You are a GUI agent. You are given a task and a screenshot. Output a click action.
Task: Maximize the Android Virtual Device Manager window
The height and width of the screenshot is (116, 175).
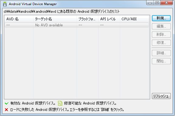coord(157,3)
